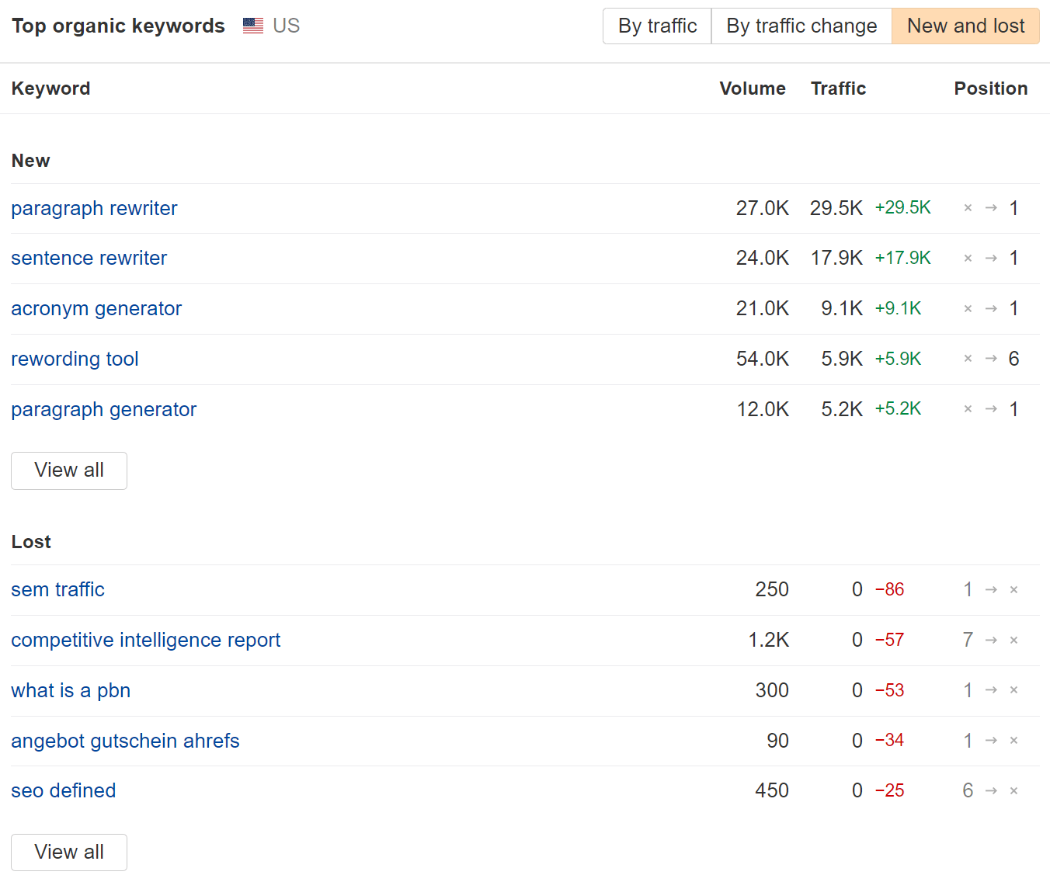Image resolution: width=1050 pixels, height=882 pixels.
Task: Dismiss the sentence rewriter row with the X icon
Action: tap(968, 258)
